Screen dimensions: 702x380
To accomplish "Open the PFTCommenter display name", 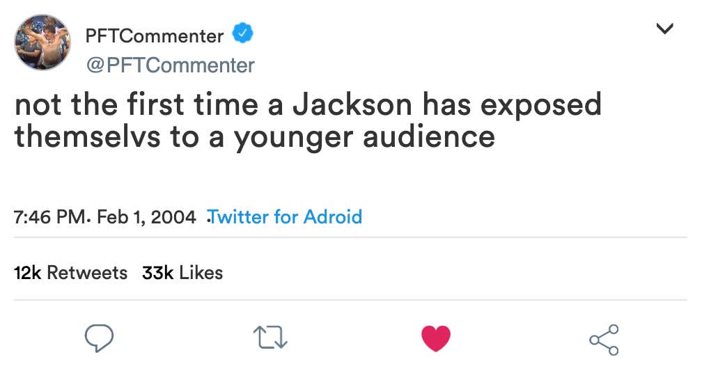I will 155,35.
